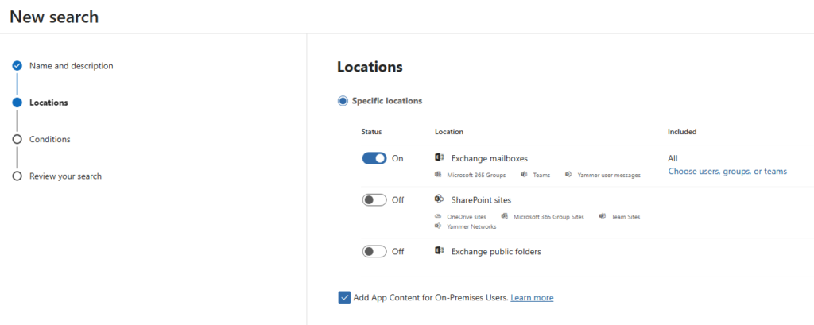Turn on the SharePoint sites toggle
Image resolution: width=814 pixels, height=325 pixels.
pyautogui.click(x=374, y=200)
